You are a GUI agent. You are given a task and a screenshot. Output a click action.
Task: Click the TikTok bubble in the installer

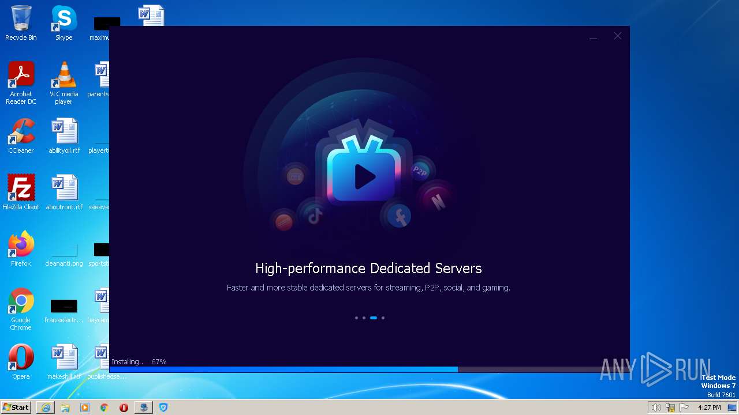pos(315,216)
